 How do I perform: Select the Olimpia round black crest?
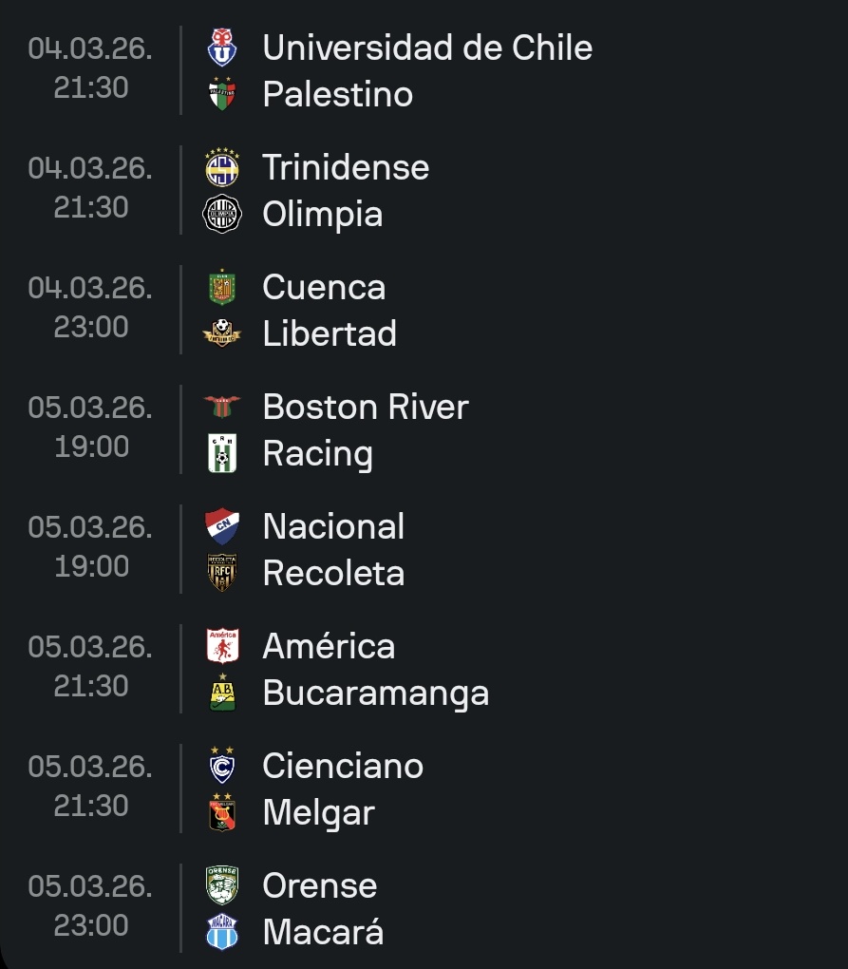222,215
